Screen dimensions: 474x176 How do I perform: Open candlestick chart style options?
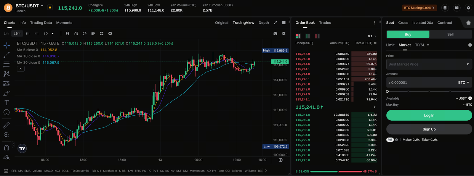tap(68, 33)
